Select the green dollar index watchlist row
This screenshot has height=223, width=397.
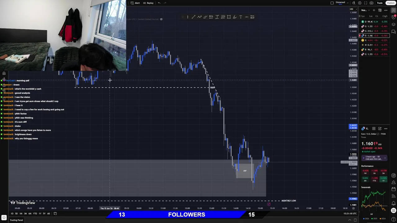click(374, 22)
